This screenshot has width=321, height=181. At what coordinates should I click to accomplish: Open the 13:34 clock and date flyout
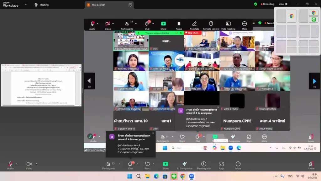(x=313, y=176)
